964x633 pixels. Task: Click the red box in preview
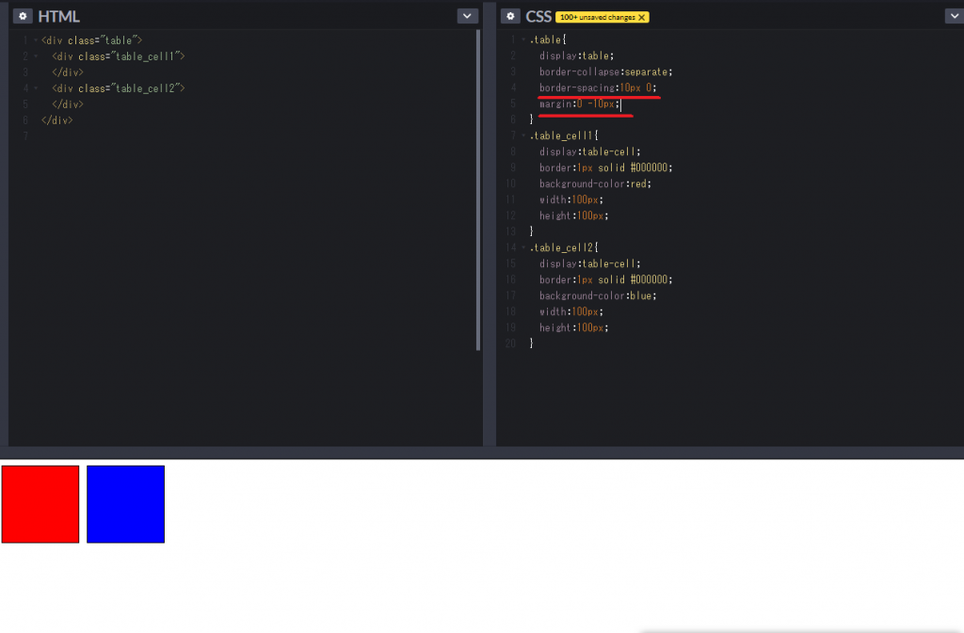40,504
